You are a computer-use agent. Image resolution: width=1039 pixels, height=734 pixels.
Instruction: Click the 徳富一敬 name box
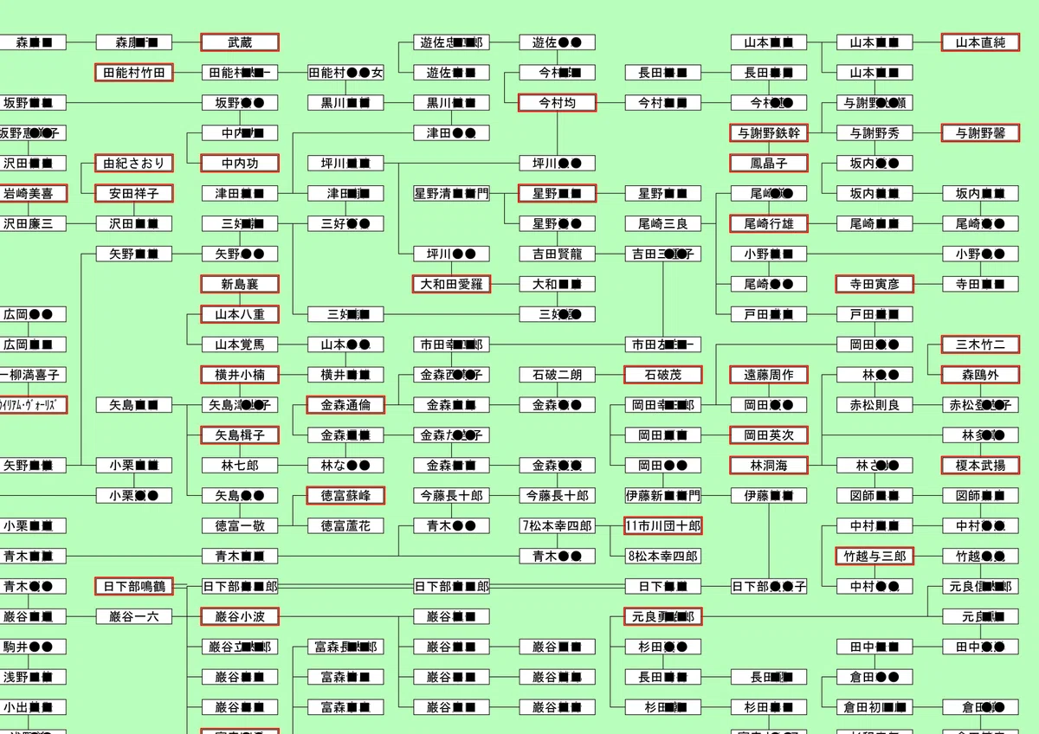coord(240,525)
